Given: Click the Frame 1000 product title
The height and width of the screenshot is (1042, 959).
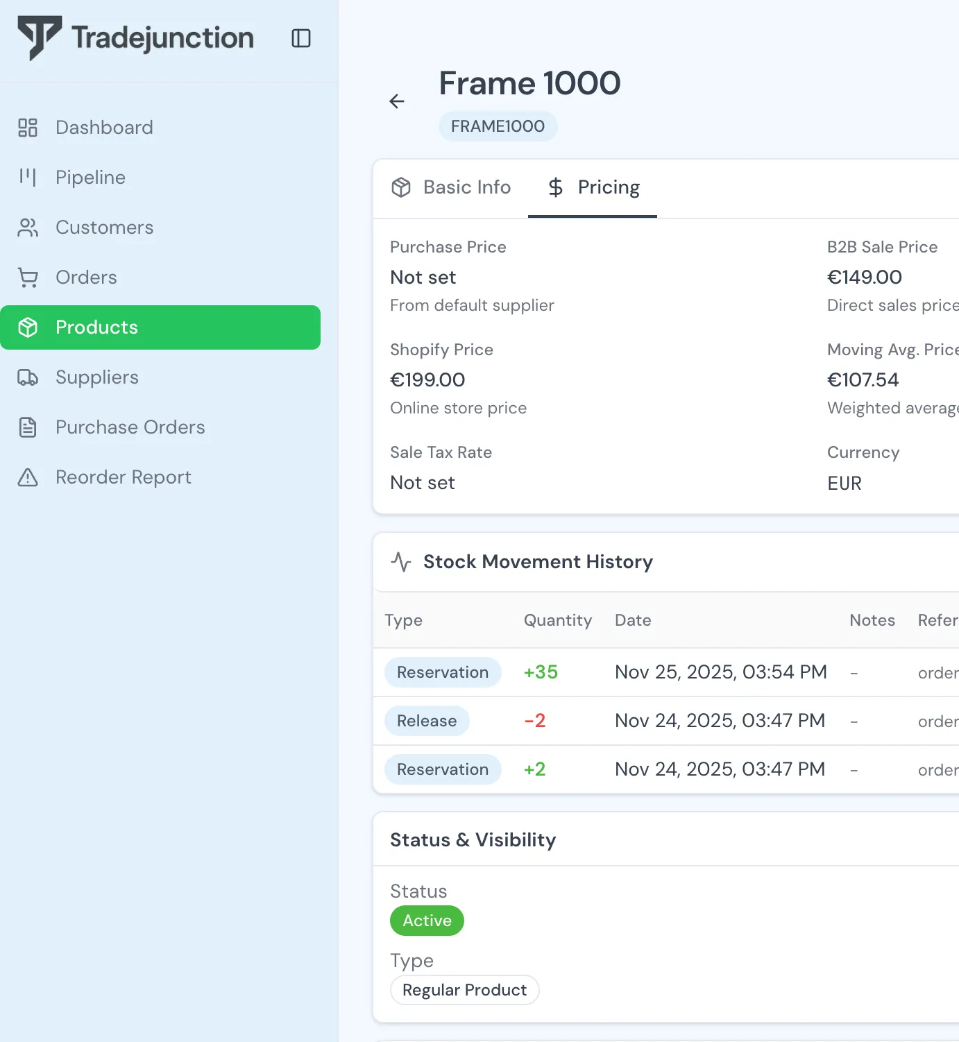Looking at the screenshot, I should tap(530, 83).
